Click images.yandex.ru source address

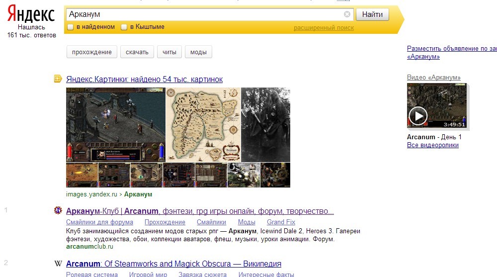coord(91,194)
